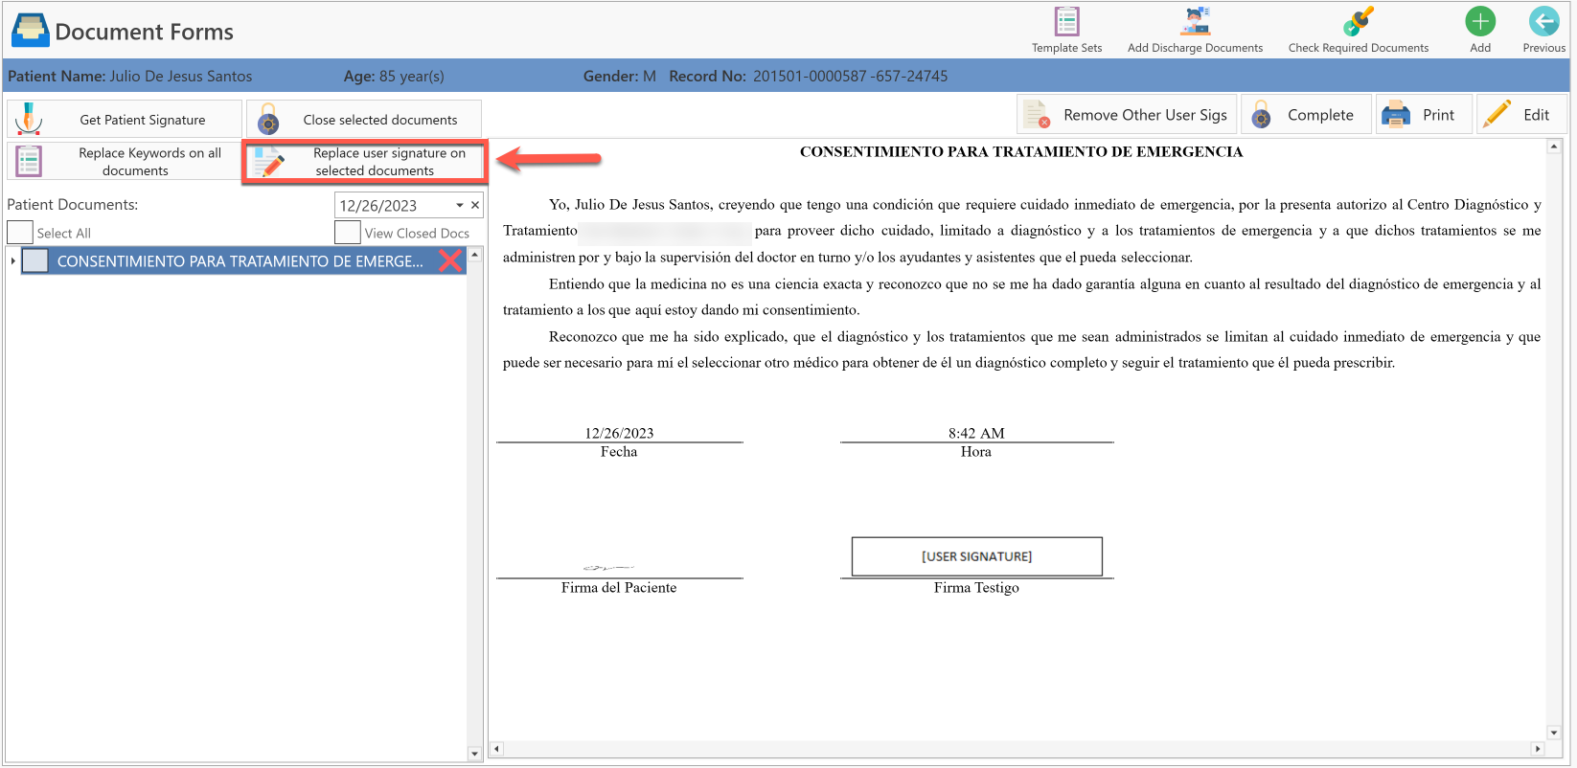The image size is (1577, 768).
Task: Click the 8:42 AM Hora value
Action: point(976,433)
